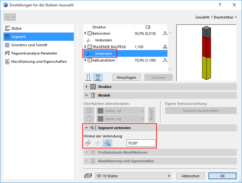Open the second Farbe, rot surface dropdown
The image size is (242, 183).
121,119
